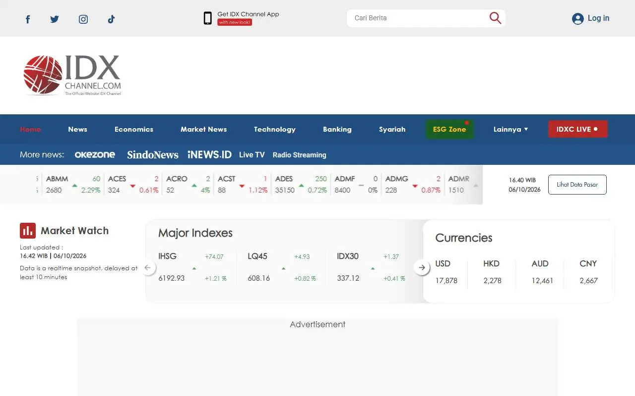Open the Economics menu item
Image resolution: width=635 pixels, height=396 pixels.
134,129
